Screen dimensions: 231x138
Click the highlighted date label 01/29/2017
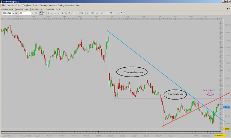[x=220, y=135]
